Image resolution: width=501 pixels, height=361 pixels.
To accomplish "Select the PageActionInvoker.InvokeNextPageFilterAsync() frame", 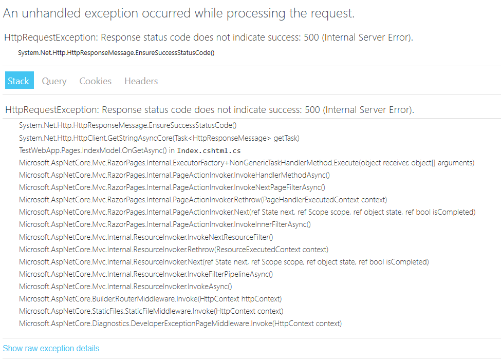I will click(172, 187).
